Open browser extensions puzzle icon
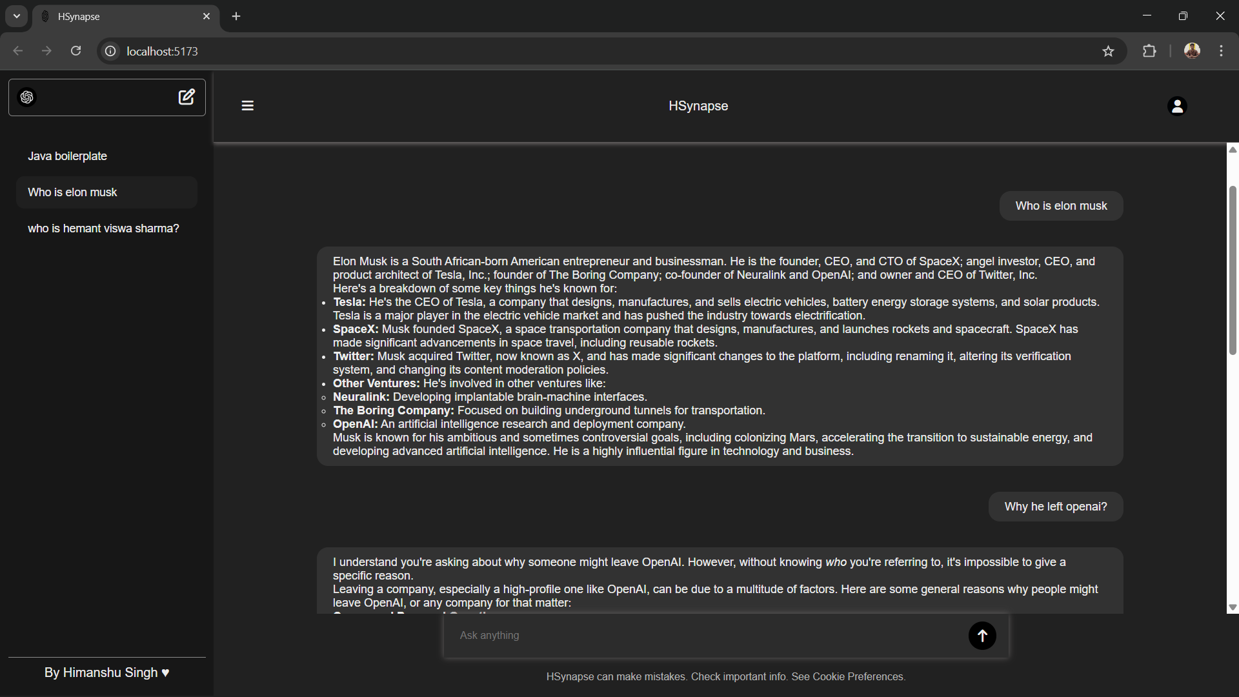This screenshot has width=1239, height=697. tap(1149, 52)
